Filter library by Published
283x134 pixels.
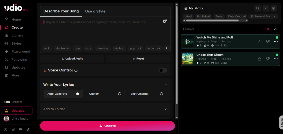(x=203, y=16)
